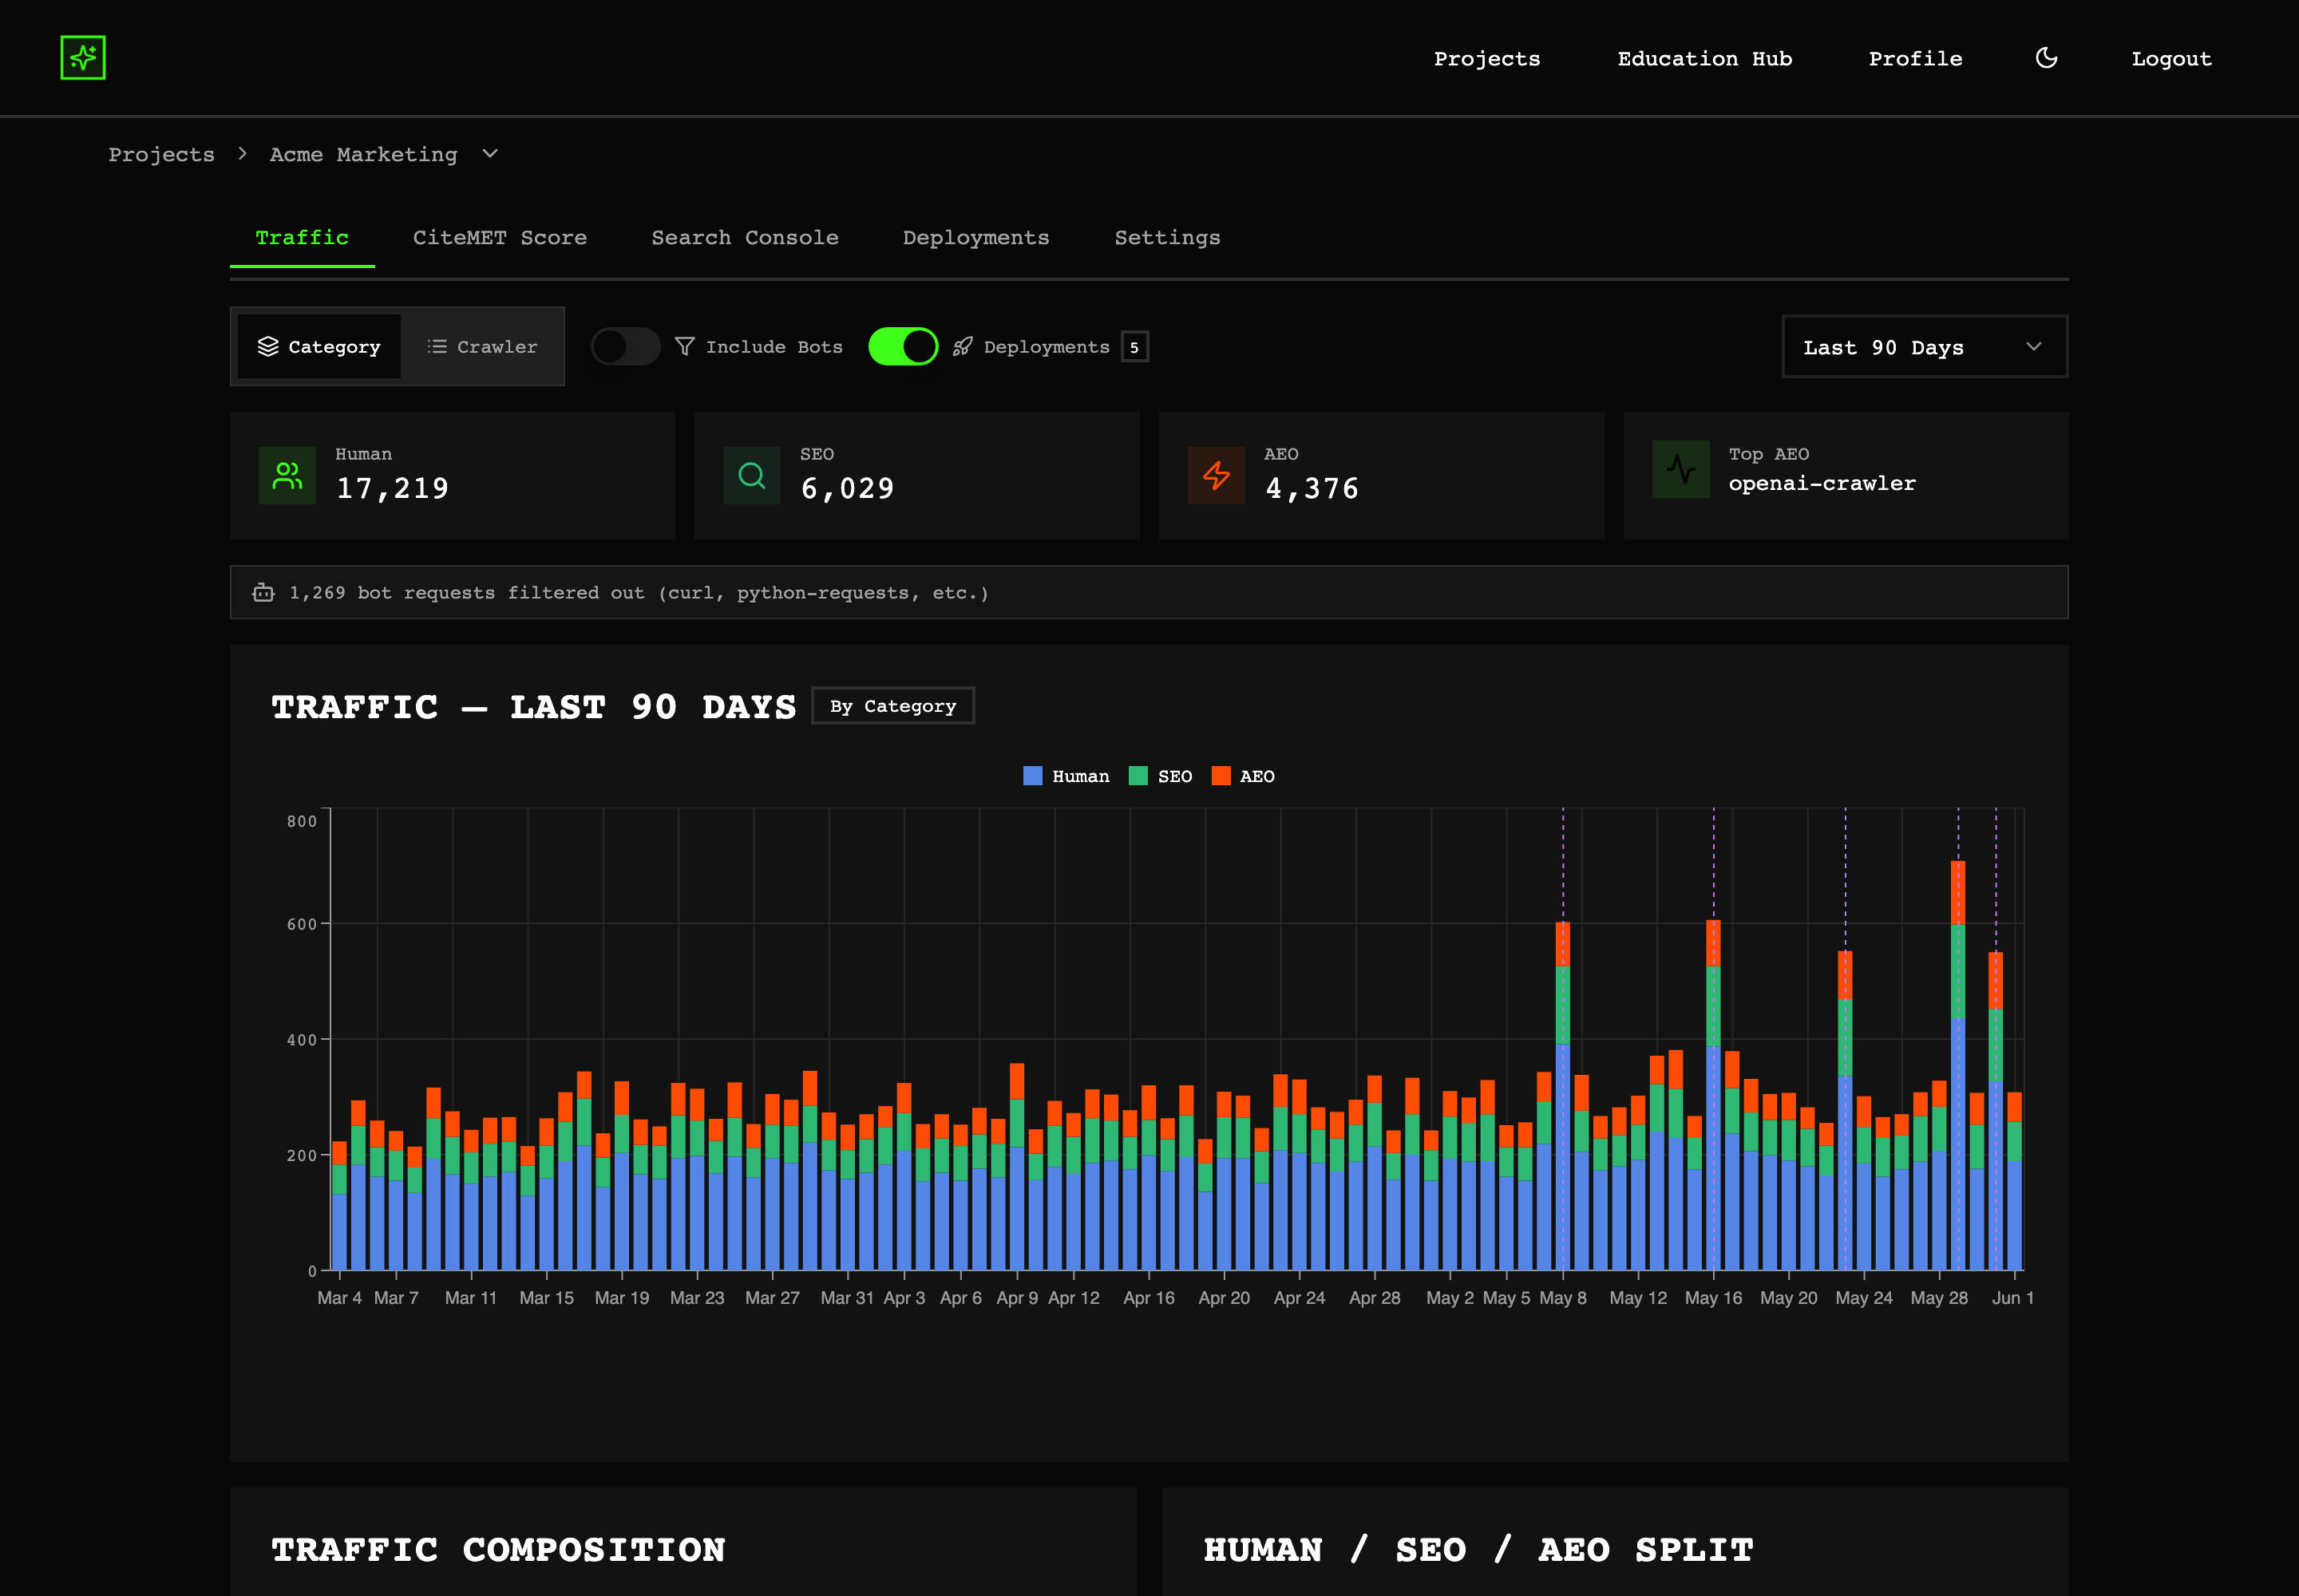The image size is (2299, 1596).
Task: Click Logout
Action: [2171, 58]
